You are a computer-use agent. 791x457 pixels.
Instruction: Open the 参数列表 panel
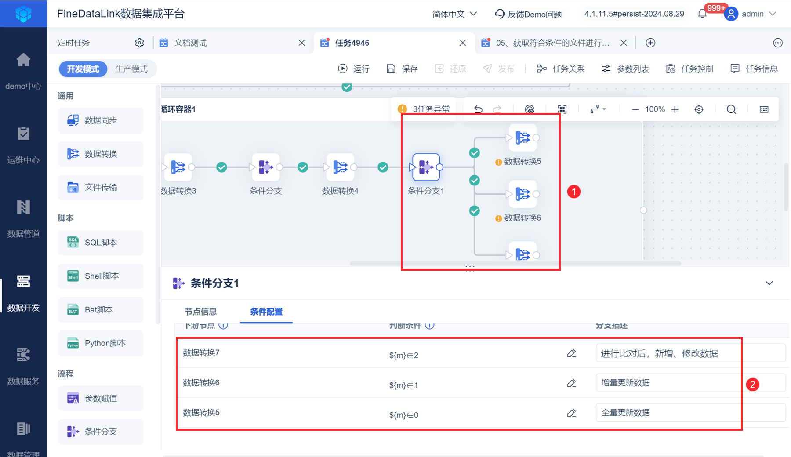coord(625,69)
